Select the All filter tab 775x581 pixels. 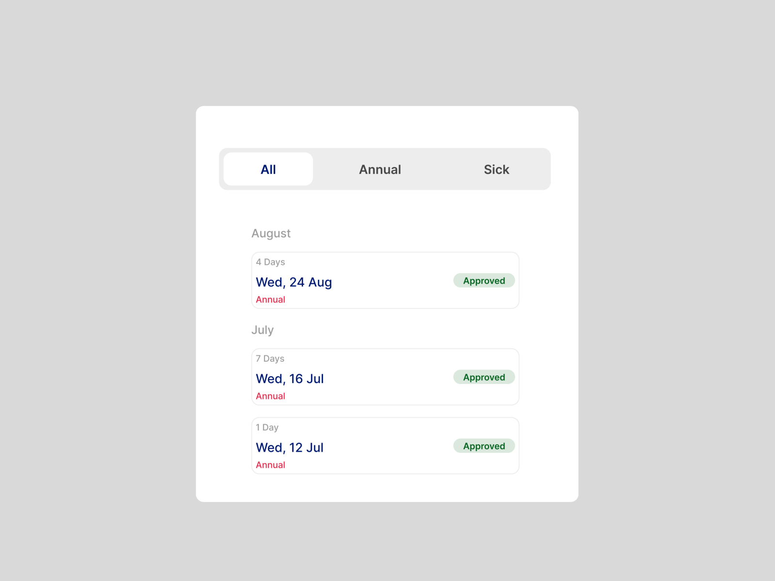(x=268, y=169)
